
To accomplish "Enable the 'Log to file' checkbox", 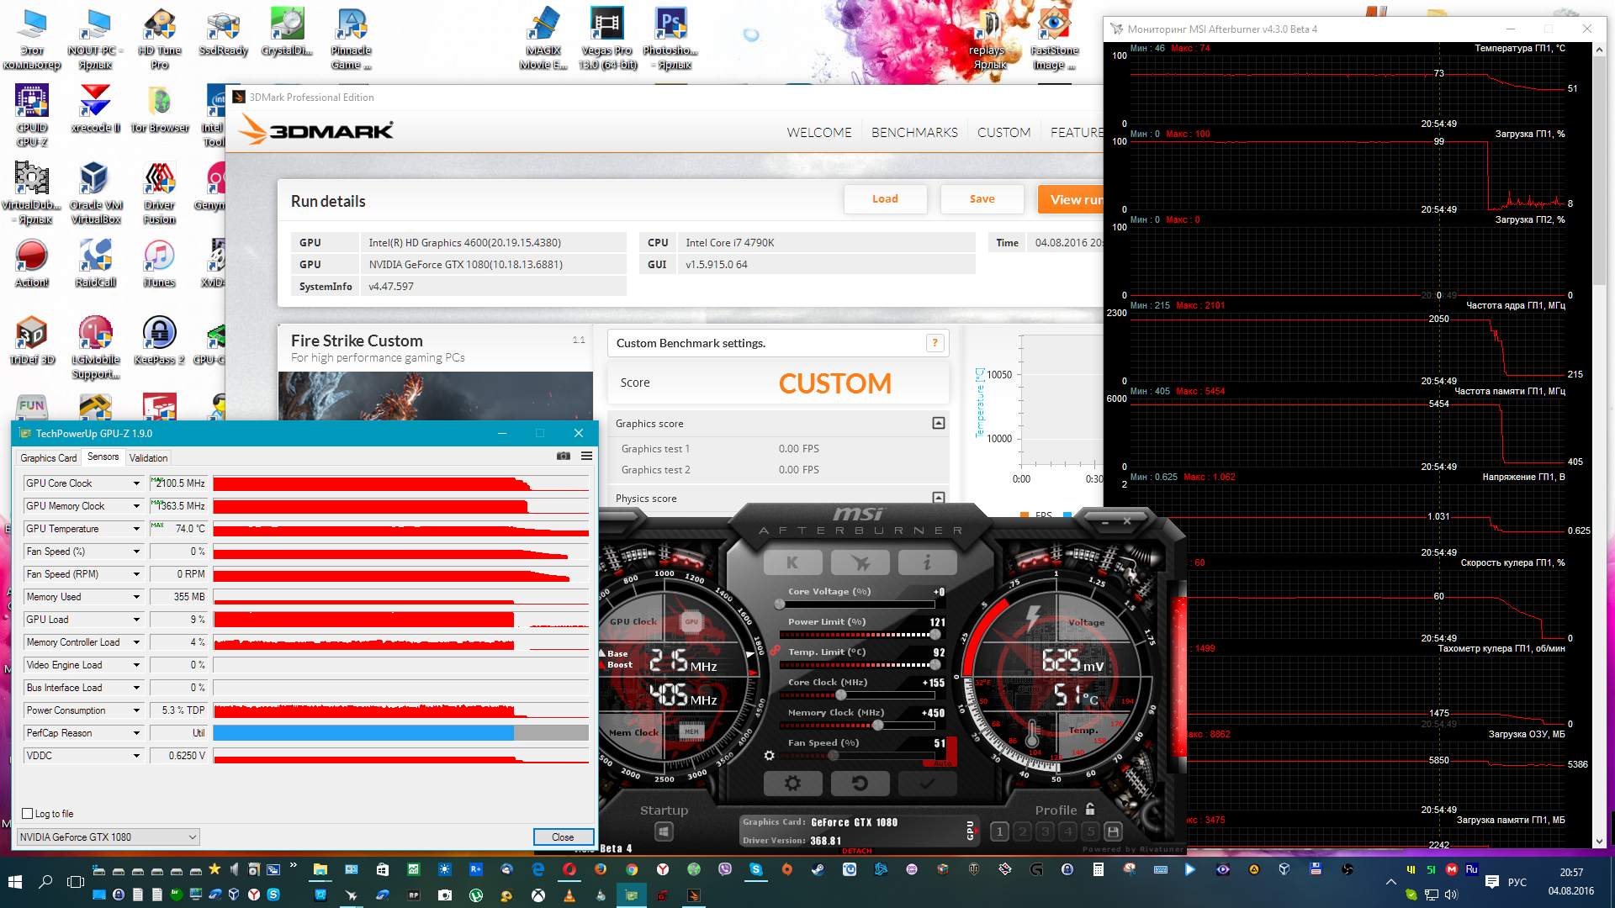I will click(28, 813).
